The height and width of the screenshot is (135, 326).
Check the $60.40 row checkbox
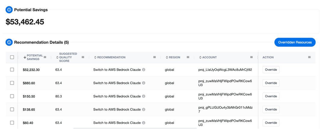pyautogui.click(x=12, y=123)
